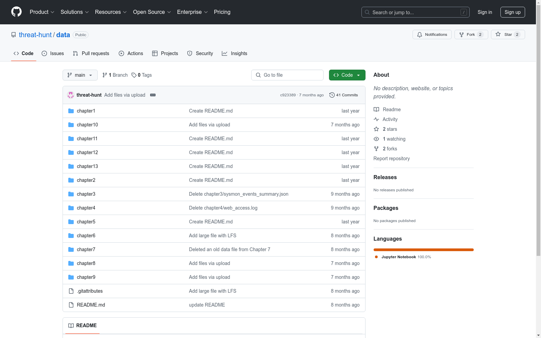Open the 1 watching link
This screenshot has height=338, width=541.
click(394, 139)
